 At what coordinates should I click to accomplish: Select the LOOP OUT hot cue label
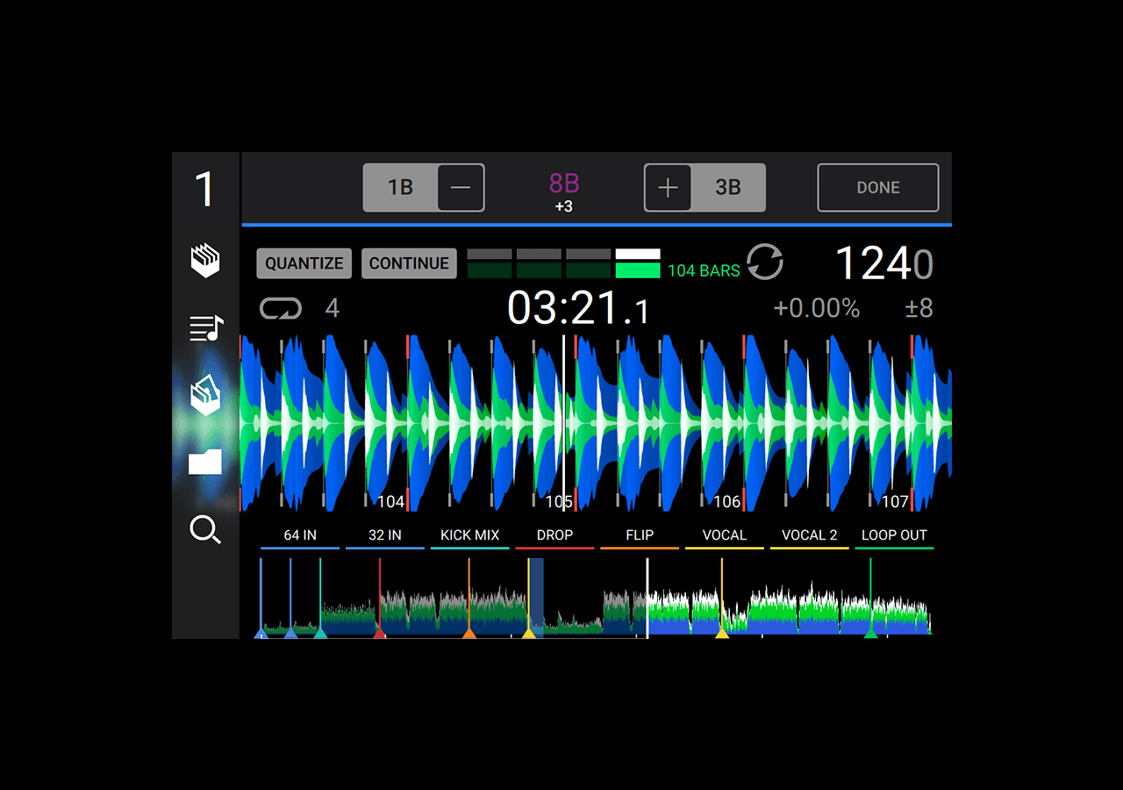tap(894, 535)
